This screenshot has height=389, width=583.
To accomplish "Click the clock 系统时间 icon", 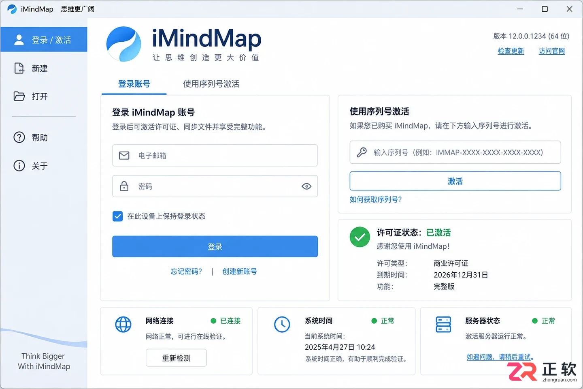I will pyautogui.click(x=282, y=325).
